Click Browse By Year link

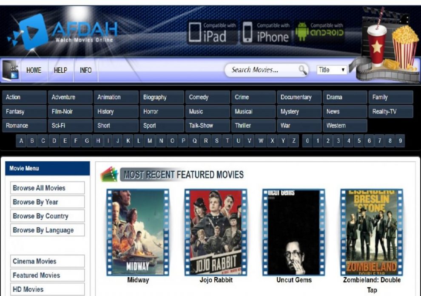point(48,202)
